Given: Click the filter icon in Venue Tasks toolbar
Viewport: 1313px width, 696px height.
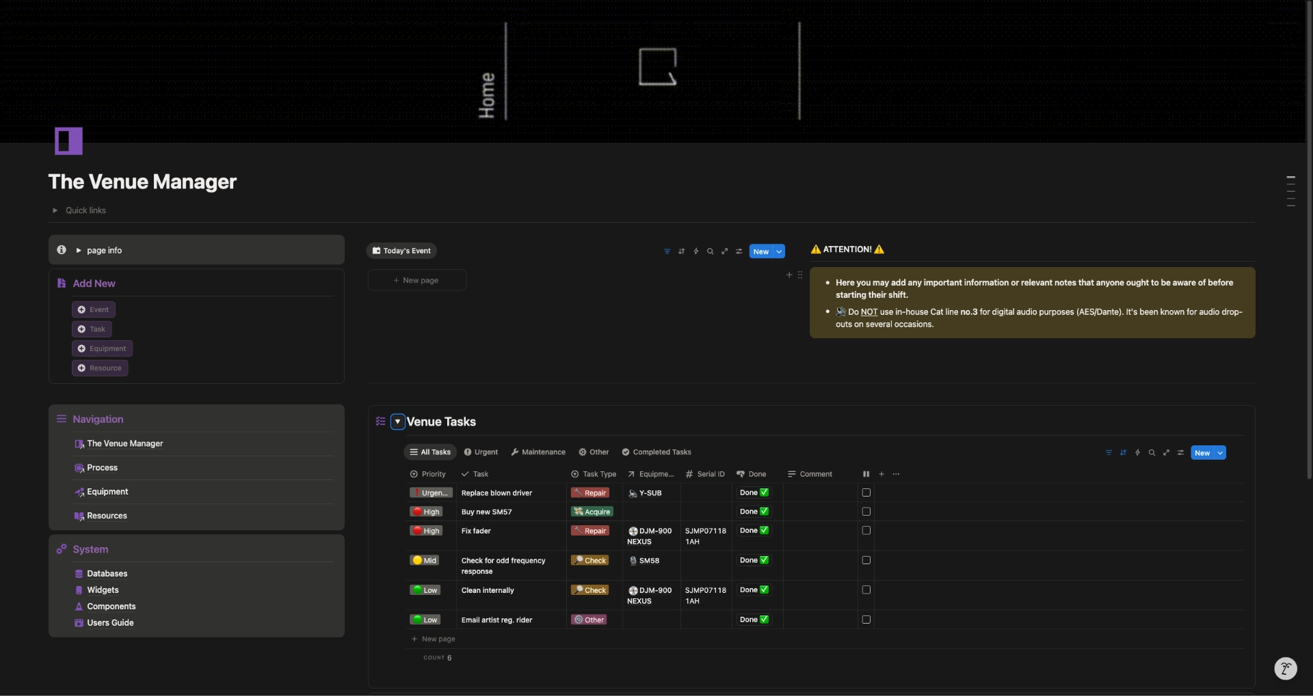Looking at the screenshot, I should tap(1109, 453).
